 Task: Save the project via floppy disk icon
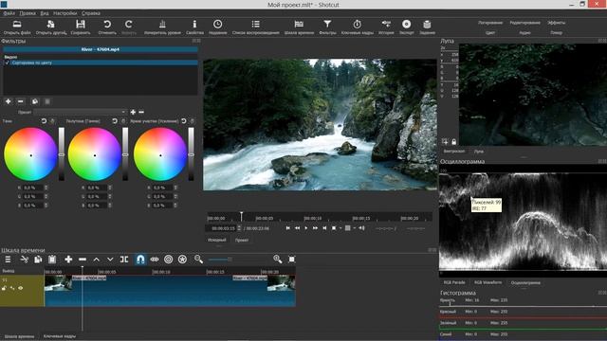click(x=81, y=25)
